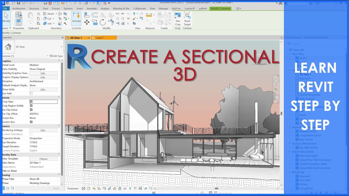
Task: Open the Notch dropdown arrow
Action: point(56,14)
